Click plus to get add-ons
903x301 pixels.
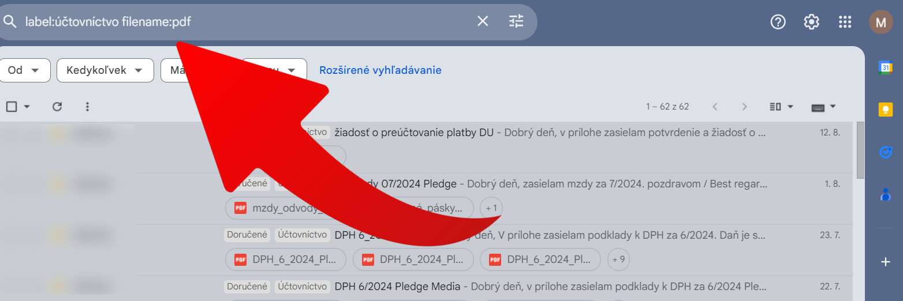[885, 262]
